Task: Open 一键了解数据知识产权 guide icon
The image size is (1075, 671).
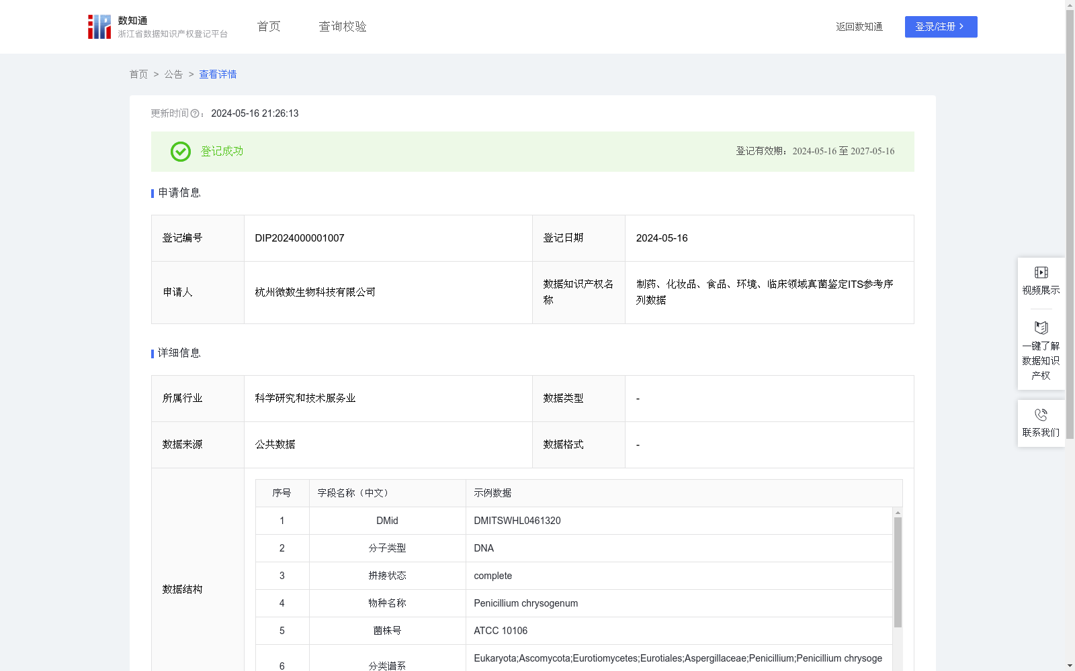Action: click(1041, 327)
